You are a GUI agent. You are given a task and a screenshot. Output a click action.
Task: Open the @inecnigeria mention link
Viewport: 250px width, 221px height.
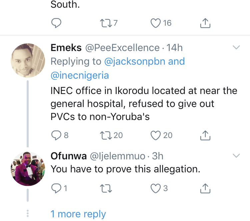80,75
